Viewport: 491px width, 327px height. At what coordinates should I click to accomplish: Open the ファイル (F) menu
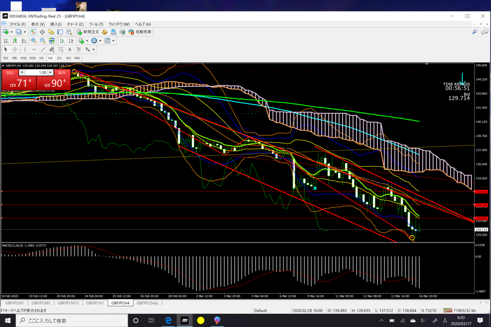[17, 24]
